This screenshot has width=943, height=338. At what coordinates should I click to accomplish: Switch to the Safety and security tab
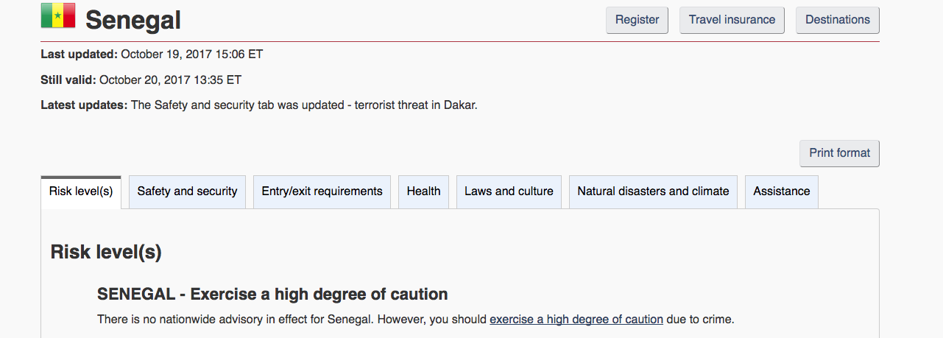[x=187, y=191]
